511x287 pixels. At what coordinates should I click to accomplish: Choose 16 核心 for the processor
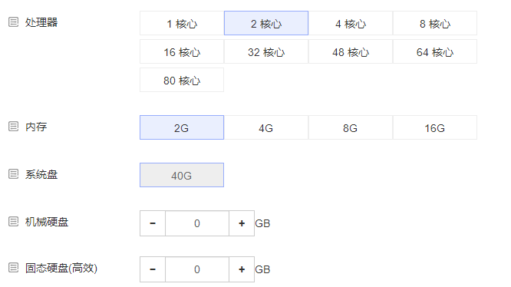coord(182,51)
